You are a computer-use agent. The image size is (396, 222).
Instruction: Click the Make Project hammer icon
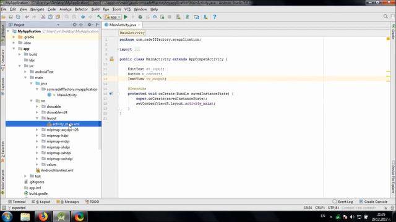coord(99,17)
